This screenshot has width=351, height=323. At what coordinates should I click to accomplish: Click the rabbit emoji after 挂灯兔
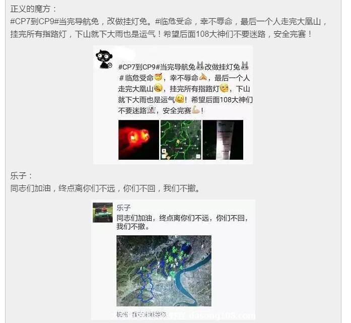coord(245,66)
